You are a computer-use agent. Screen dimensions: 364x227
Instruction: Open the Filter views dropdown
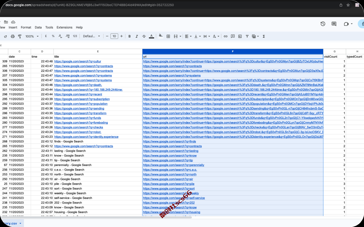255,36
